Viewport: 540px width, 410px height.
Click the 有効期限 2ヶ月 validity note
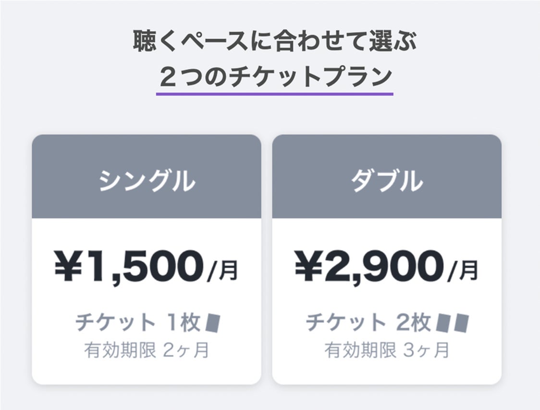point(147,350)
